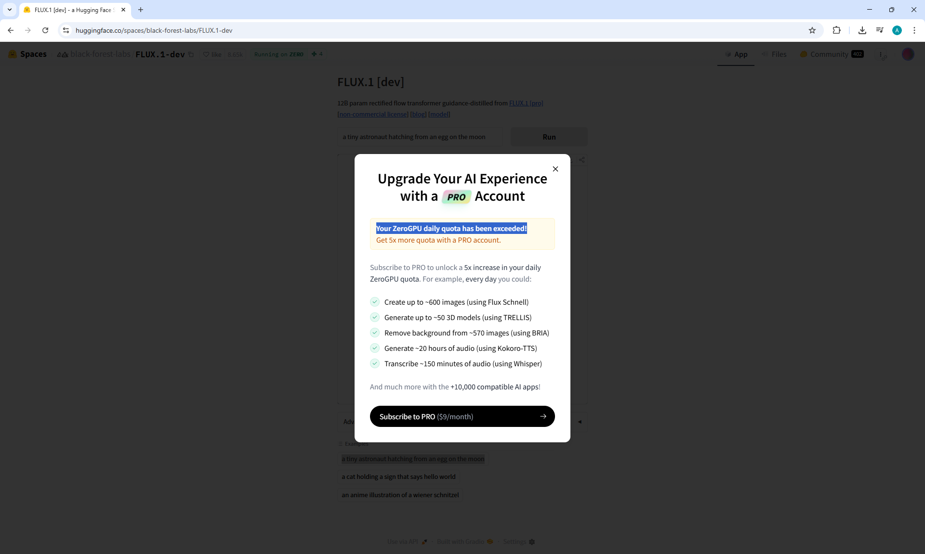Open a new browser tab
The height and width of the screenshot is (554, 925).
[141, 10]
